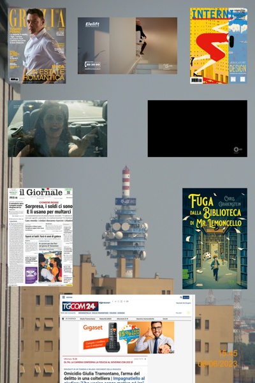Open the SEZIONI hamburger menu on TGCOM24
This screenshot has width=255, height=383.
pos(64,297)
